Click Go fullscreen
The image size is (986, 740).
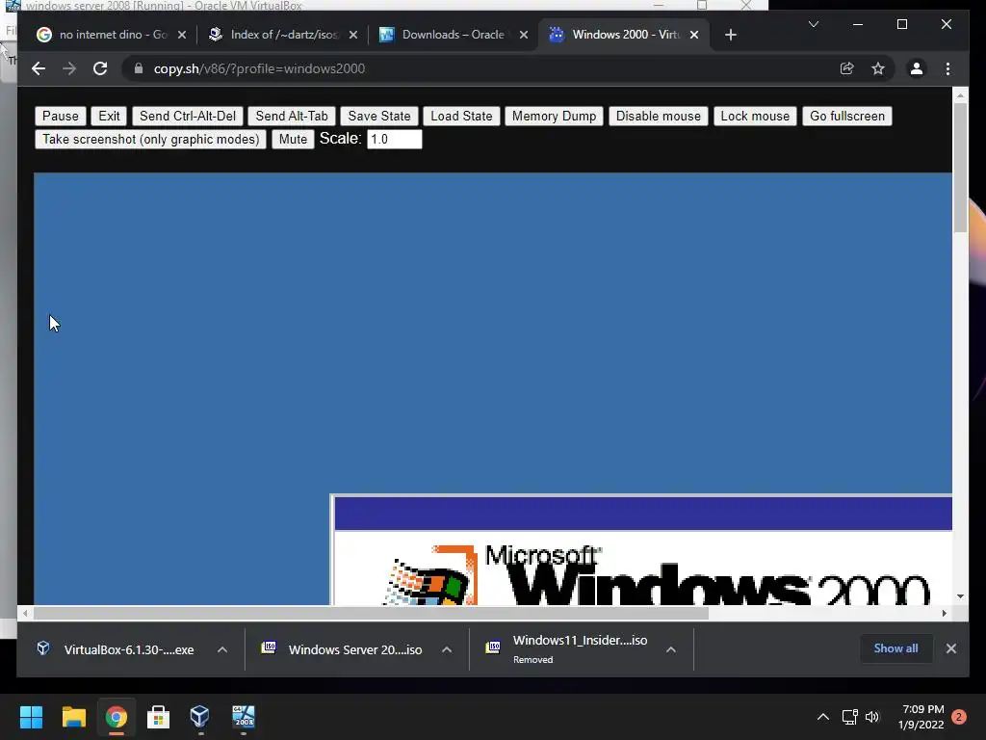click(847, 116)
